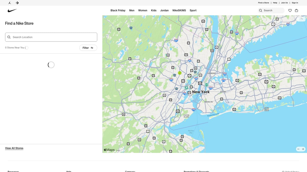Click the Jordan Jumpman logo icon
The height and width of the screenshot is (172, 307).
(x=9, y=3)
